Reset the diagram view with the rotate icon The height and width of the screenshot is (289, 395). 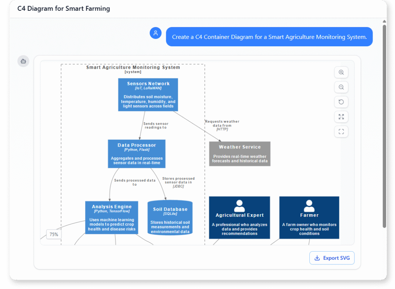click(x=341, y=102)
